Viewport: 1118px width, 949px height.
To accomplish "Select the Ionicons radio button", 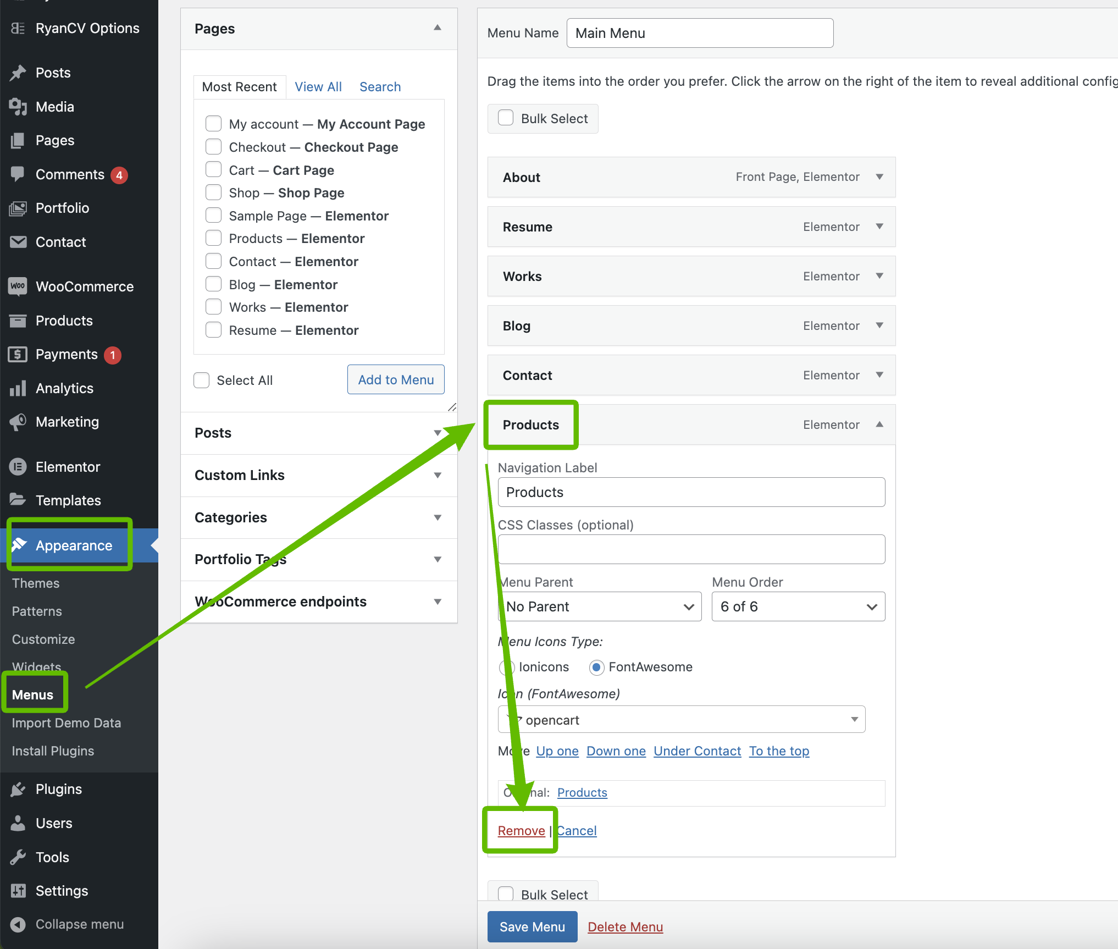I will 506,667.
